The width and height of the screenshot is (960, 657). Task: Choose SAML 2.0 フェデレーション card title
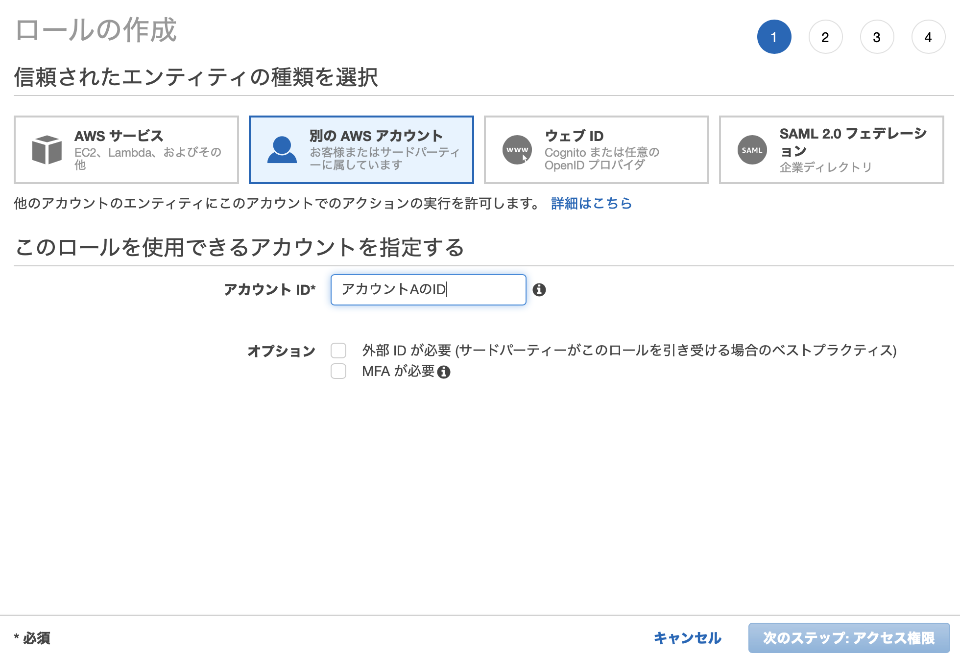click(853, 142)
